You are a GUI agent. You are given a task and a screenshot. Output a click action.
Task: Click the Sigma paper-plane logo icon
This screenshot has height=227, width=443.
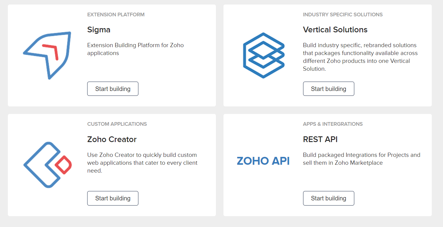tap(47, 55)
